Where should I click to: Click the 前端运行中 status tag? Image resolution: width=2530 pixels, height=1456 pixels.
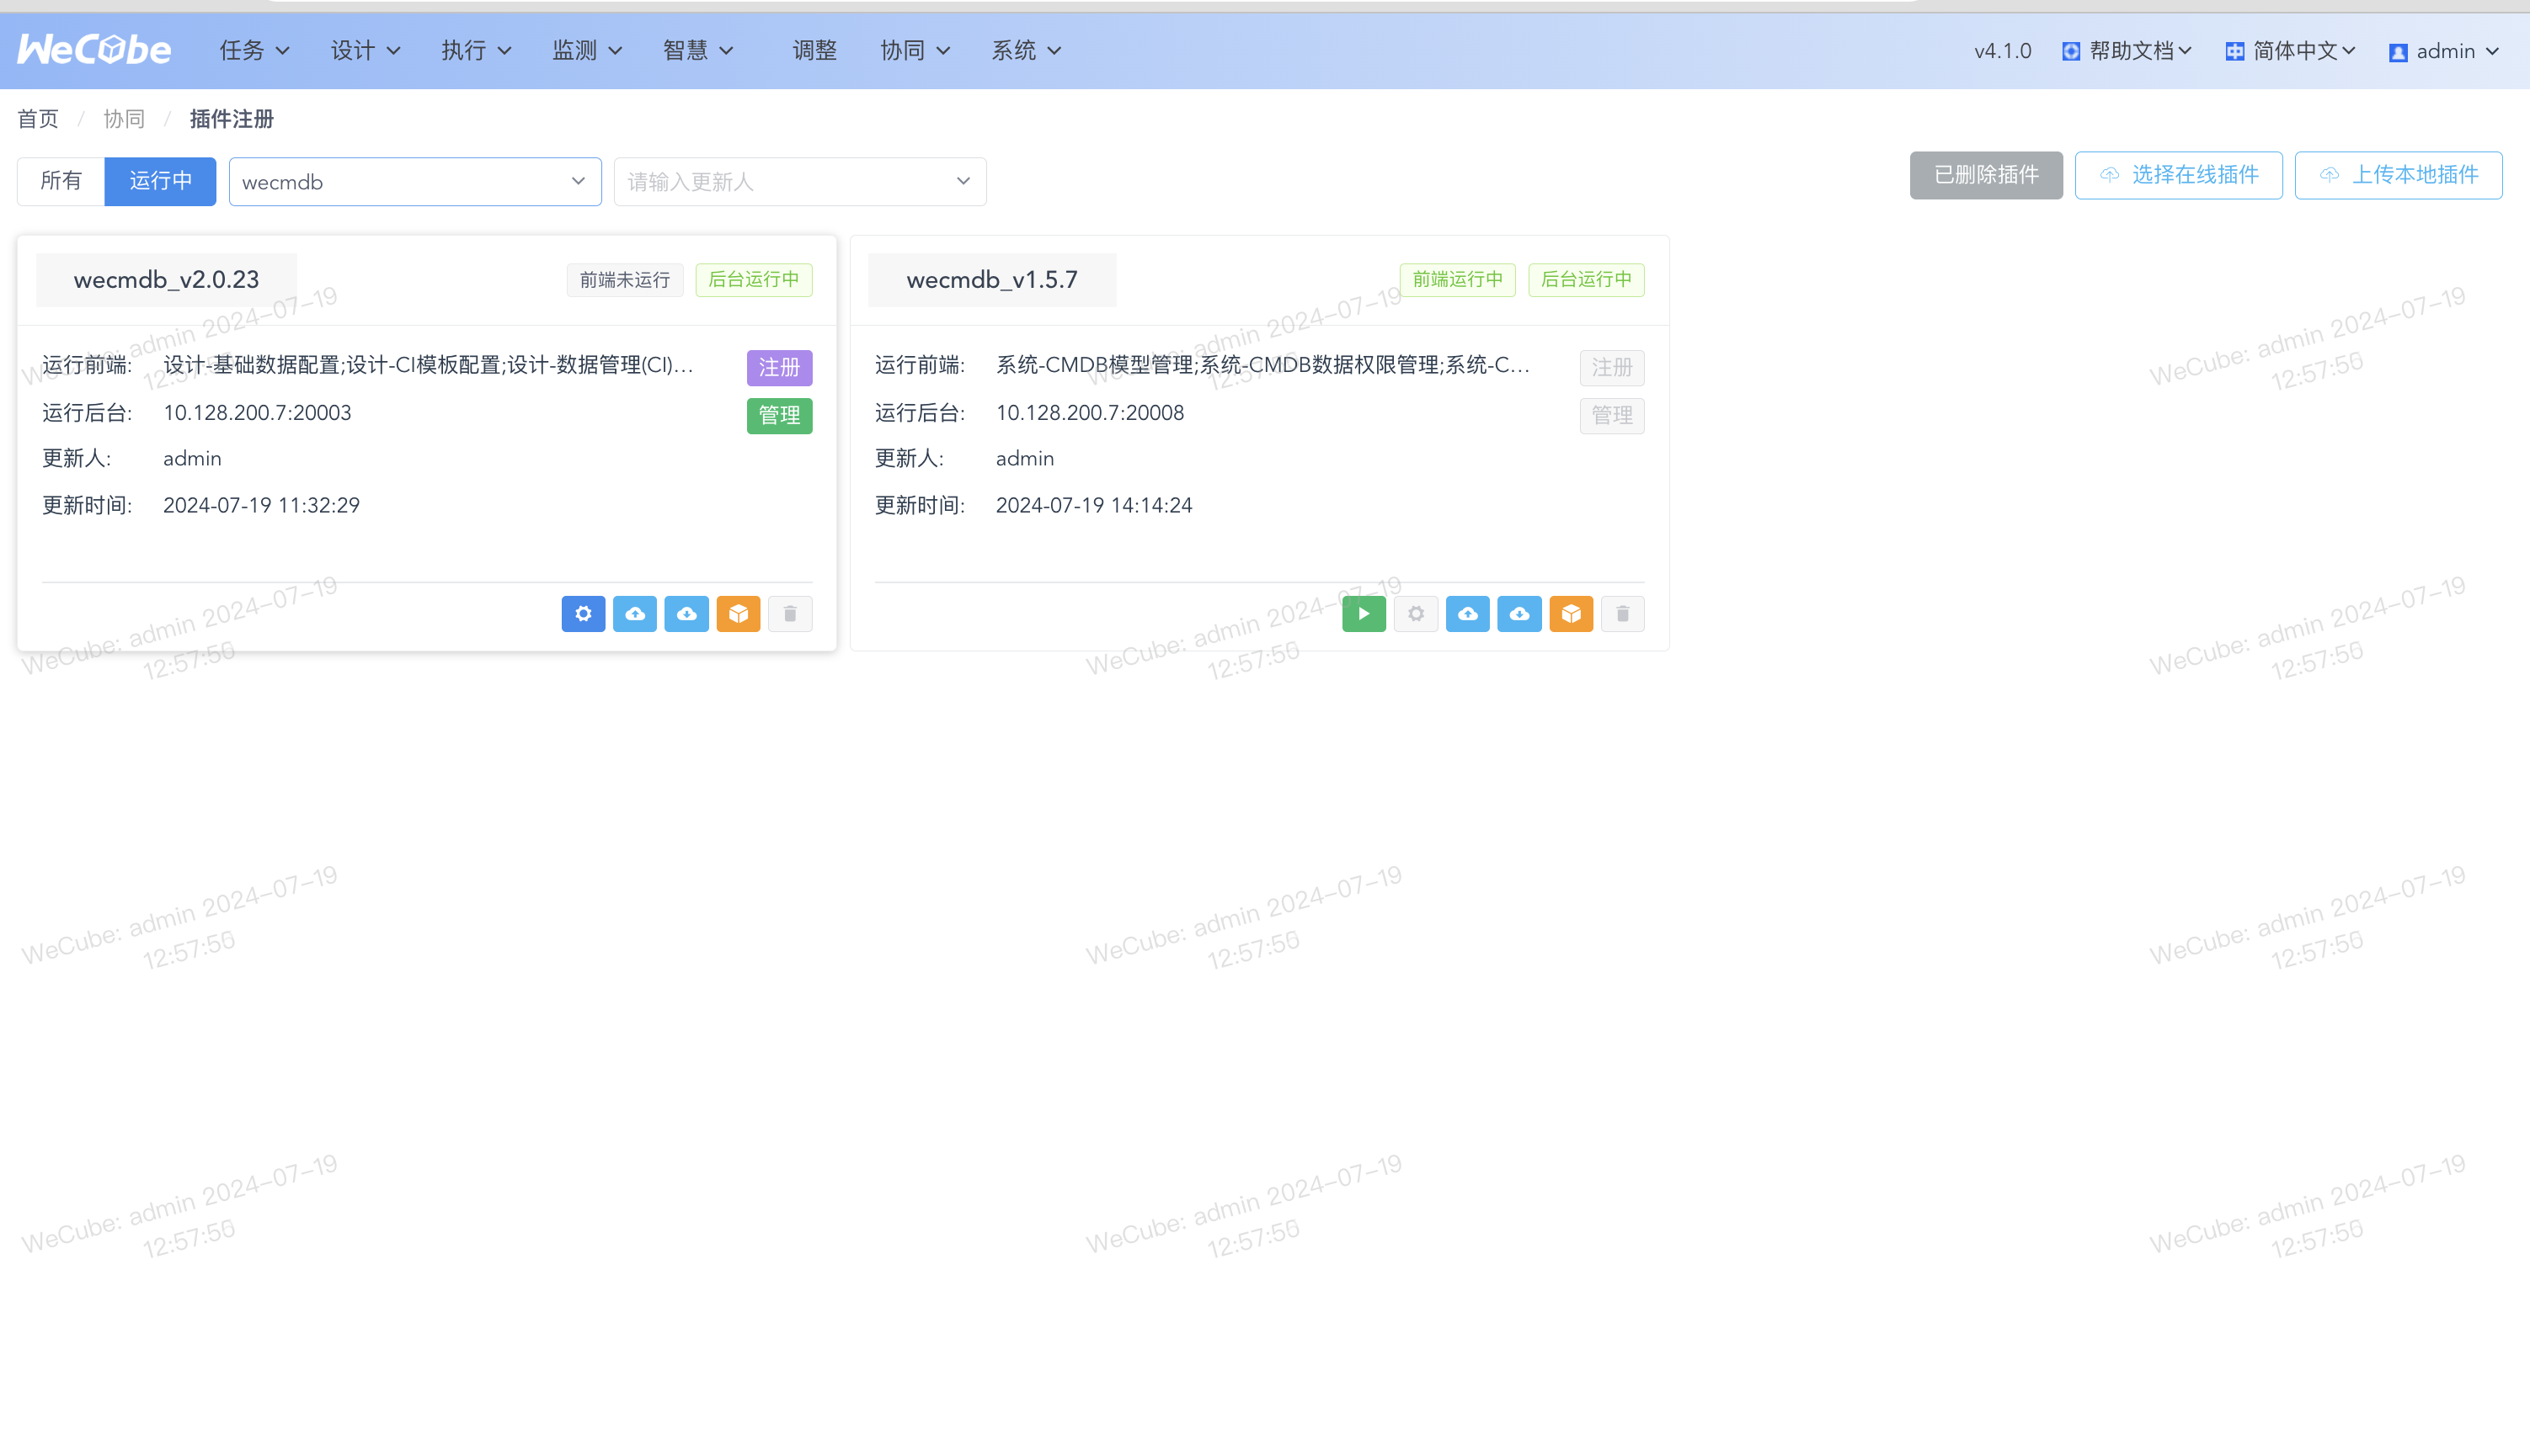tap(1458, 280)
